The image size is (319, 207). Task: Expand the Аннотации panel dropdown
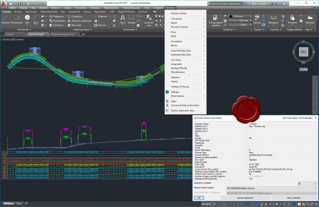[x=130, y=29]
